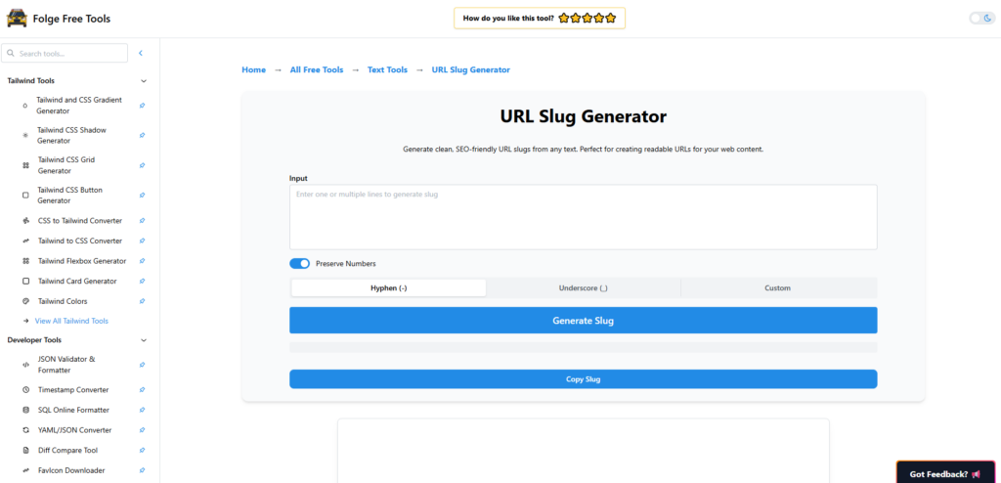Open Favicon Downloader tool
This screenshot has width=1001, height=483.
pos(71,470)
